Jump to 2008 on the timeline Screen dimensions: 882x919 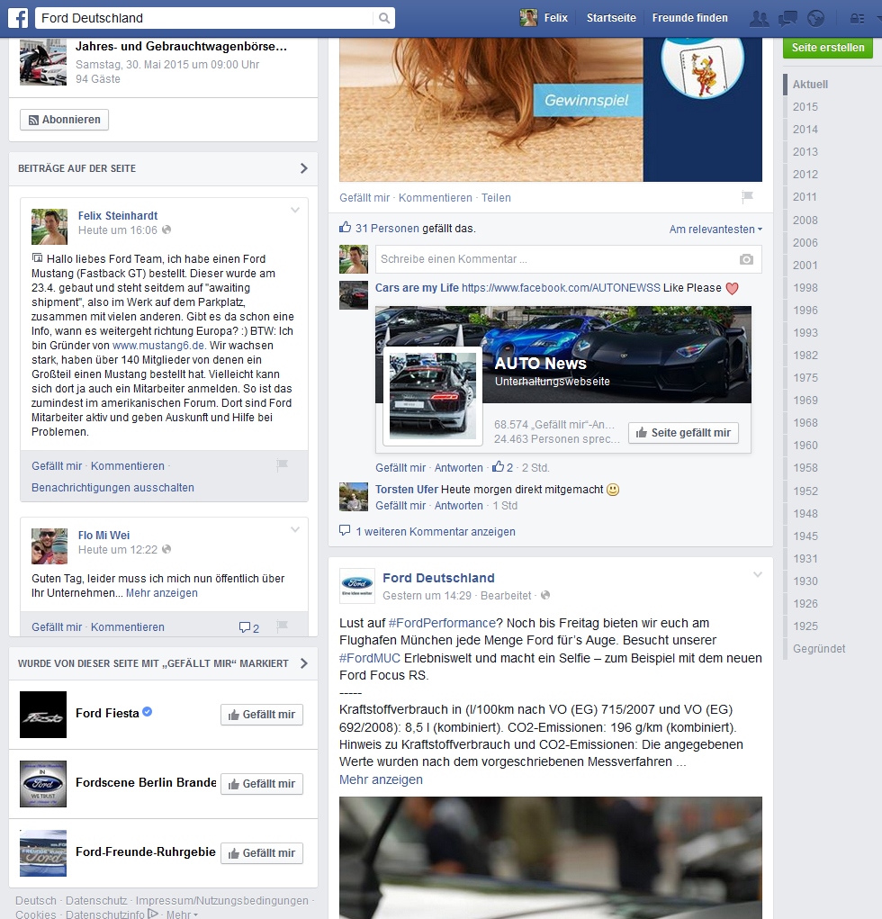coord(805,220)
